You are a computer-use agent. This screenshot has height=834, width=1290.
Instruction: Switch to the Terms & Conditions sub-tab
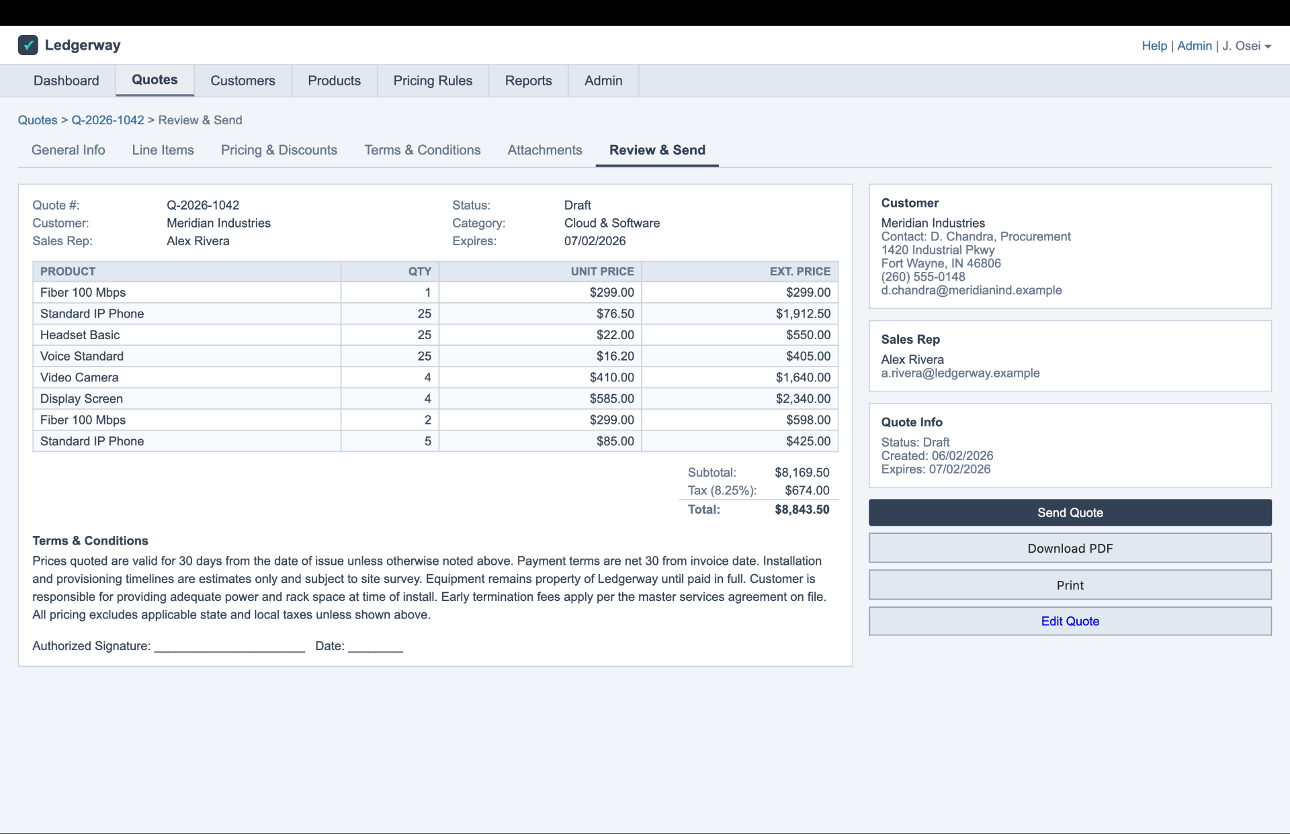tap(423, 150)
